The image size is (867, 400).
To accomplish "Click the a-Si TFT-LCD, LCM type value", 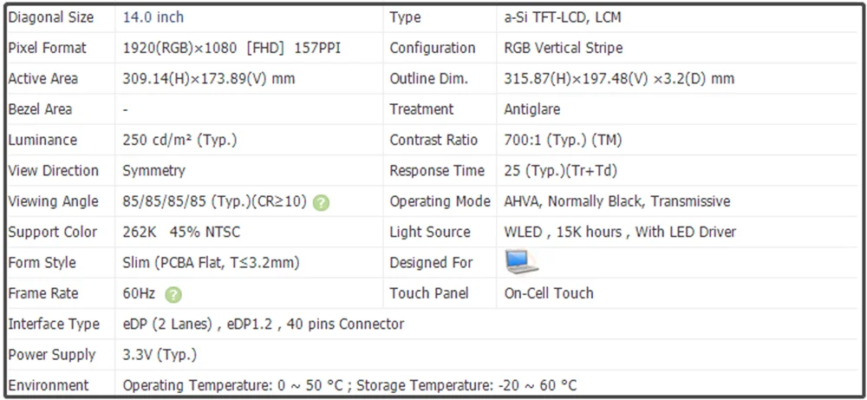I will coord(563,17).
